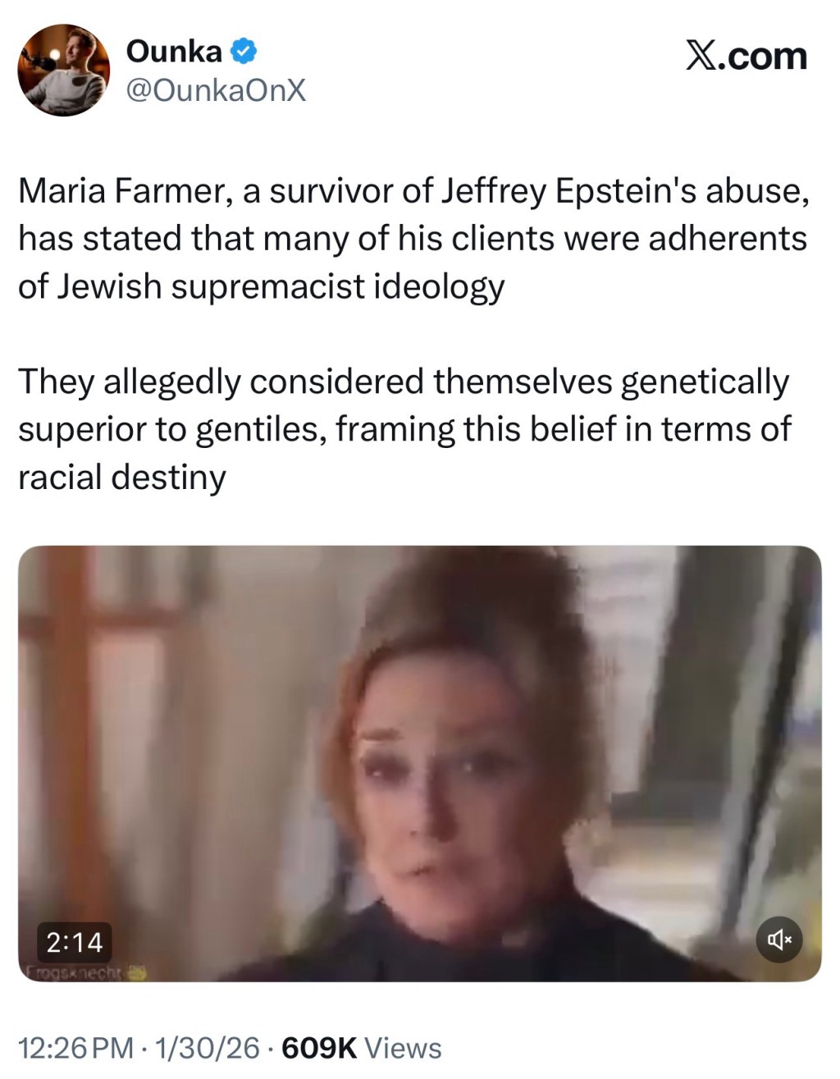This screenshot has height=1079, width=840.
Task: Open the Ounka display name
Action: [x=174, y=52]
